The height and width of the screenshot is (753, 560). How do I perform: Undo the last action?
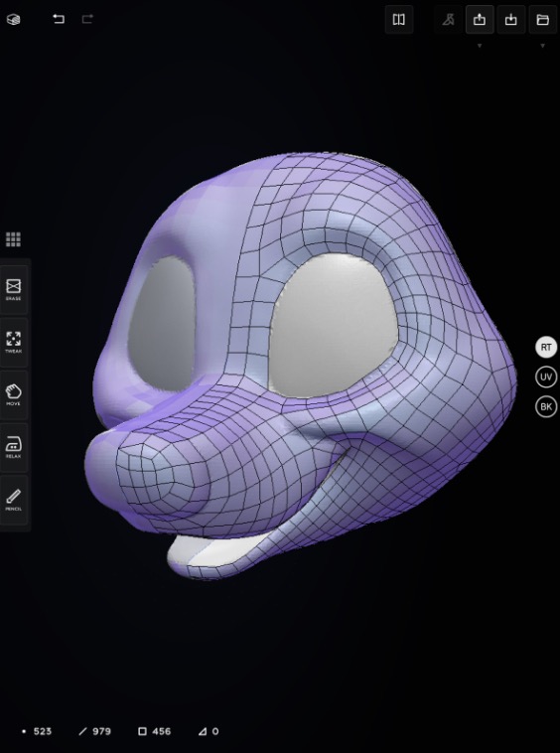coord(59,19)
